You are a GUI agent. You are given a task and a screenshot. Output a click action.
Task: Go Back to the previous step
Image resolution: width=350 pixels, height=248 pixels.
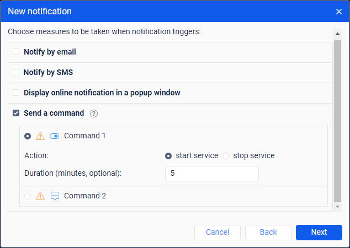click(268, 232)
